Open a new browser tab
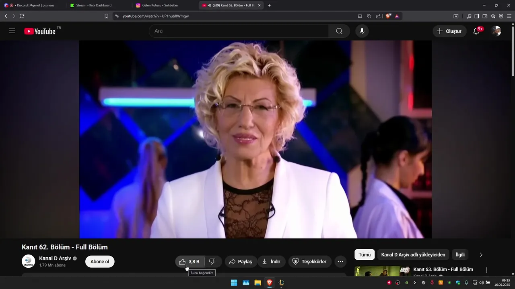This screenshot has height=289, width=515. pos(269,5)
